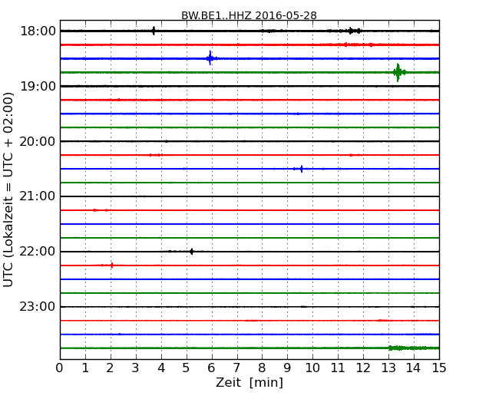Image resolution: width=499 pixels, height=399 pixels.
Task: Click the 13 tick on the Zeit axis
Action: pyautogui.click(x=388, y=368)
